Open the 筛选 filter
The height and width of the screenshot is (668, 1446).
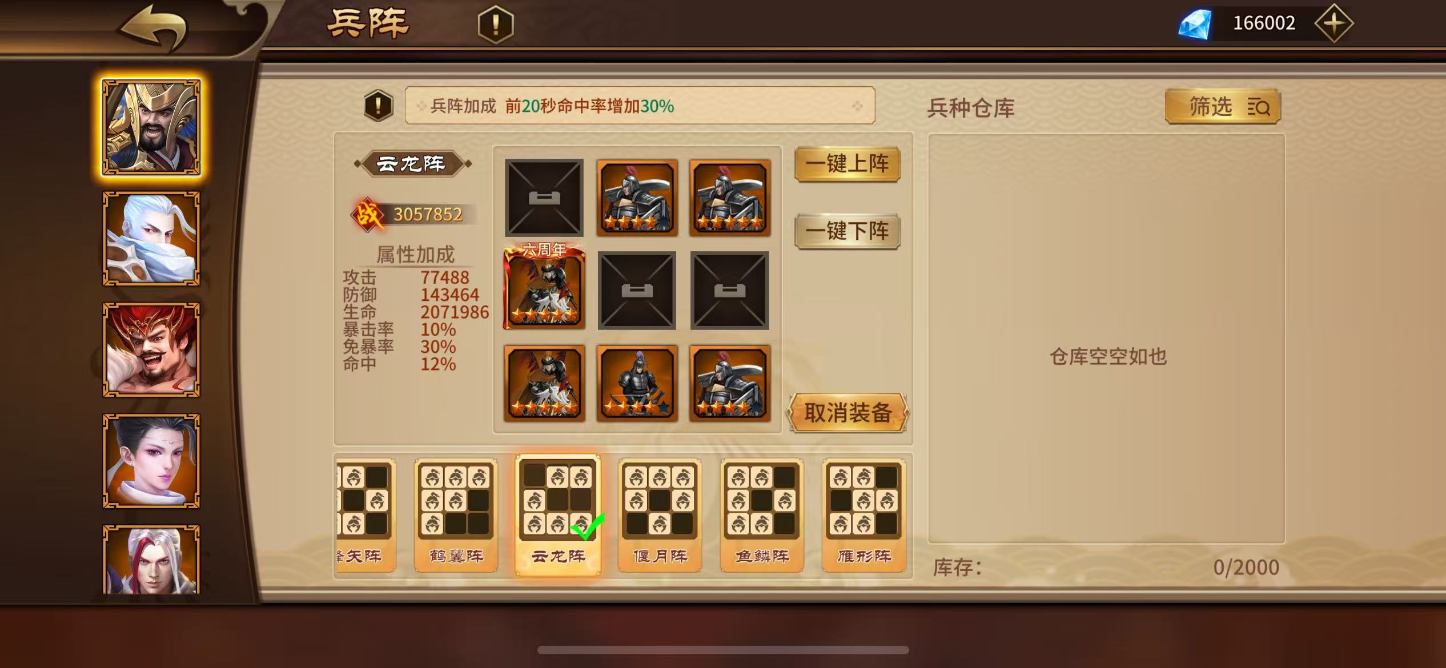[1223, 107]
